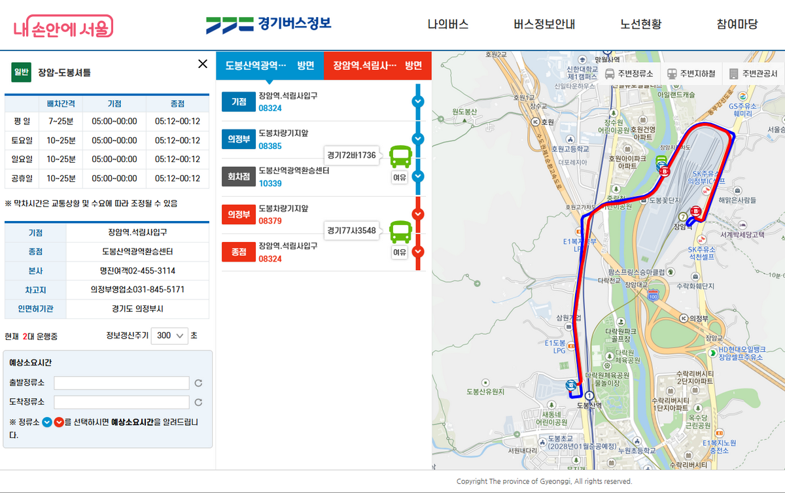Select the blue arrow for stop 08385
The width and height of the screenshot is (785, 493).
(419, 139)
